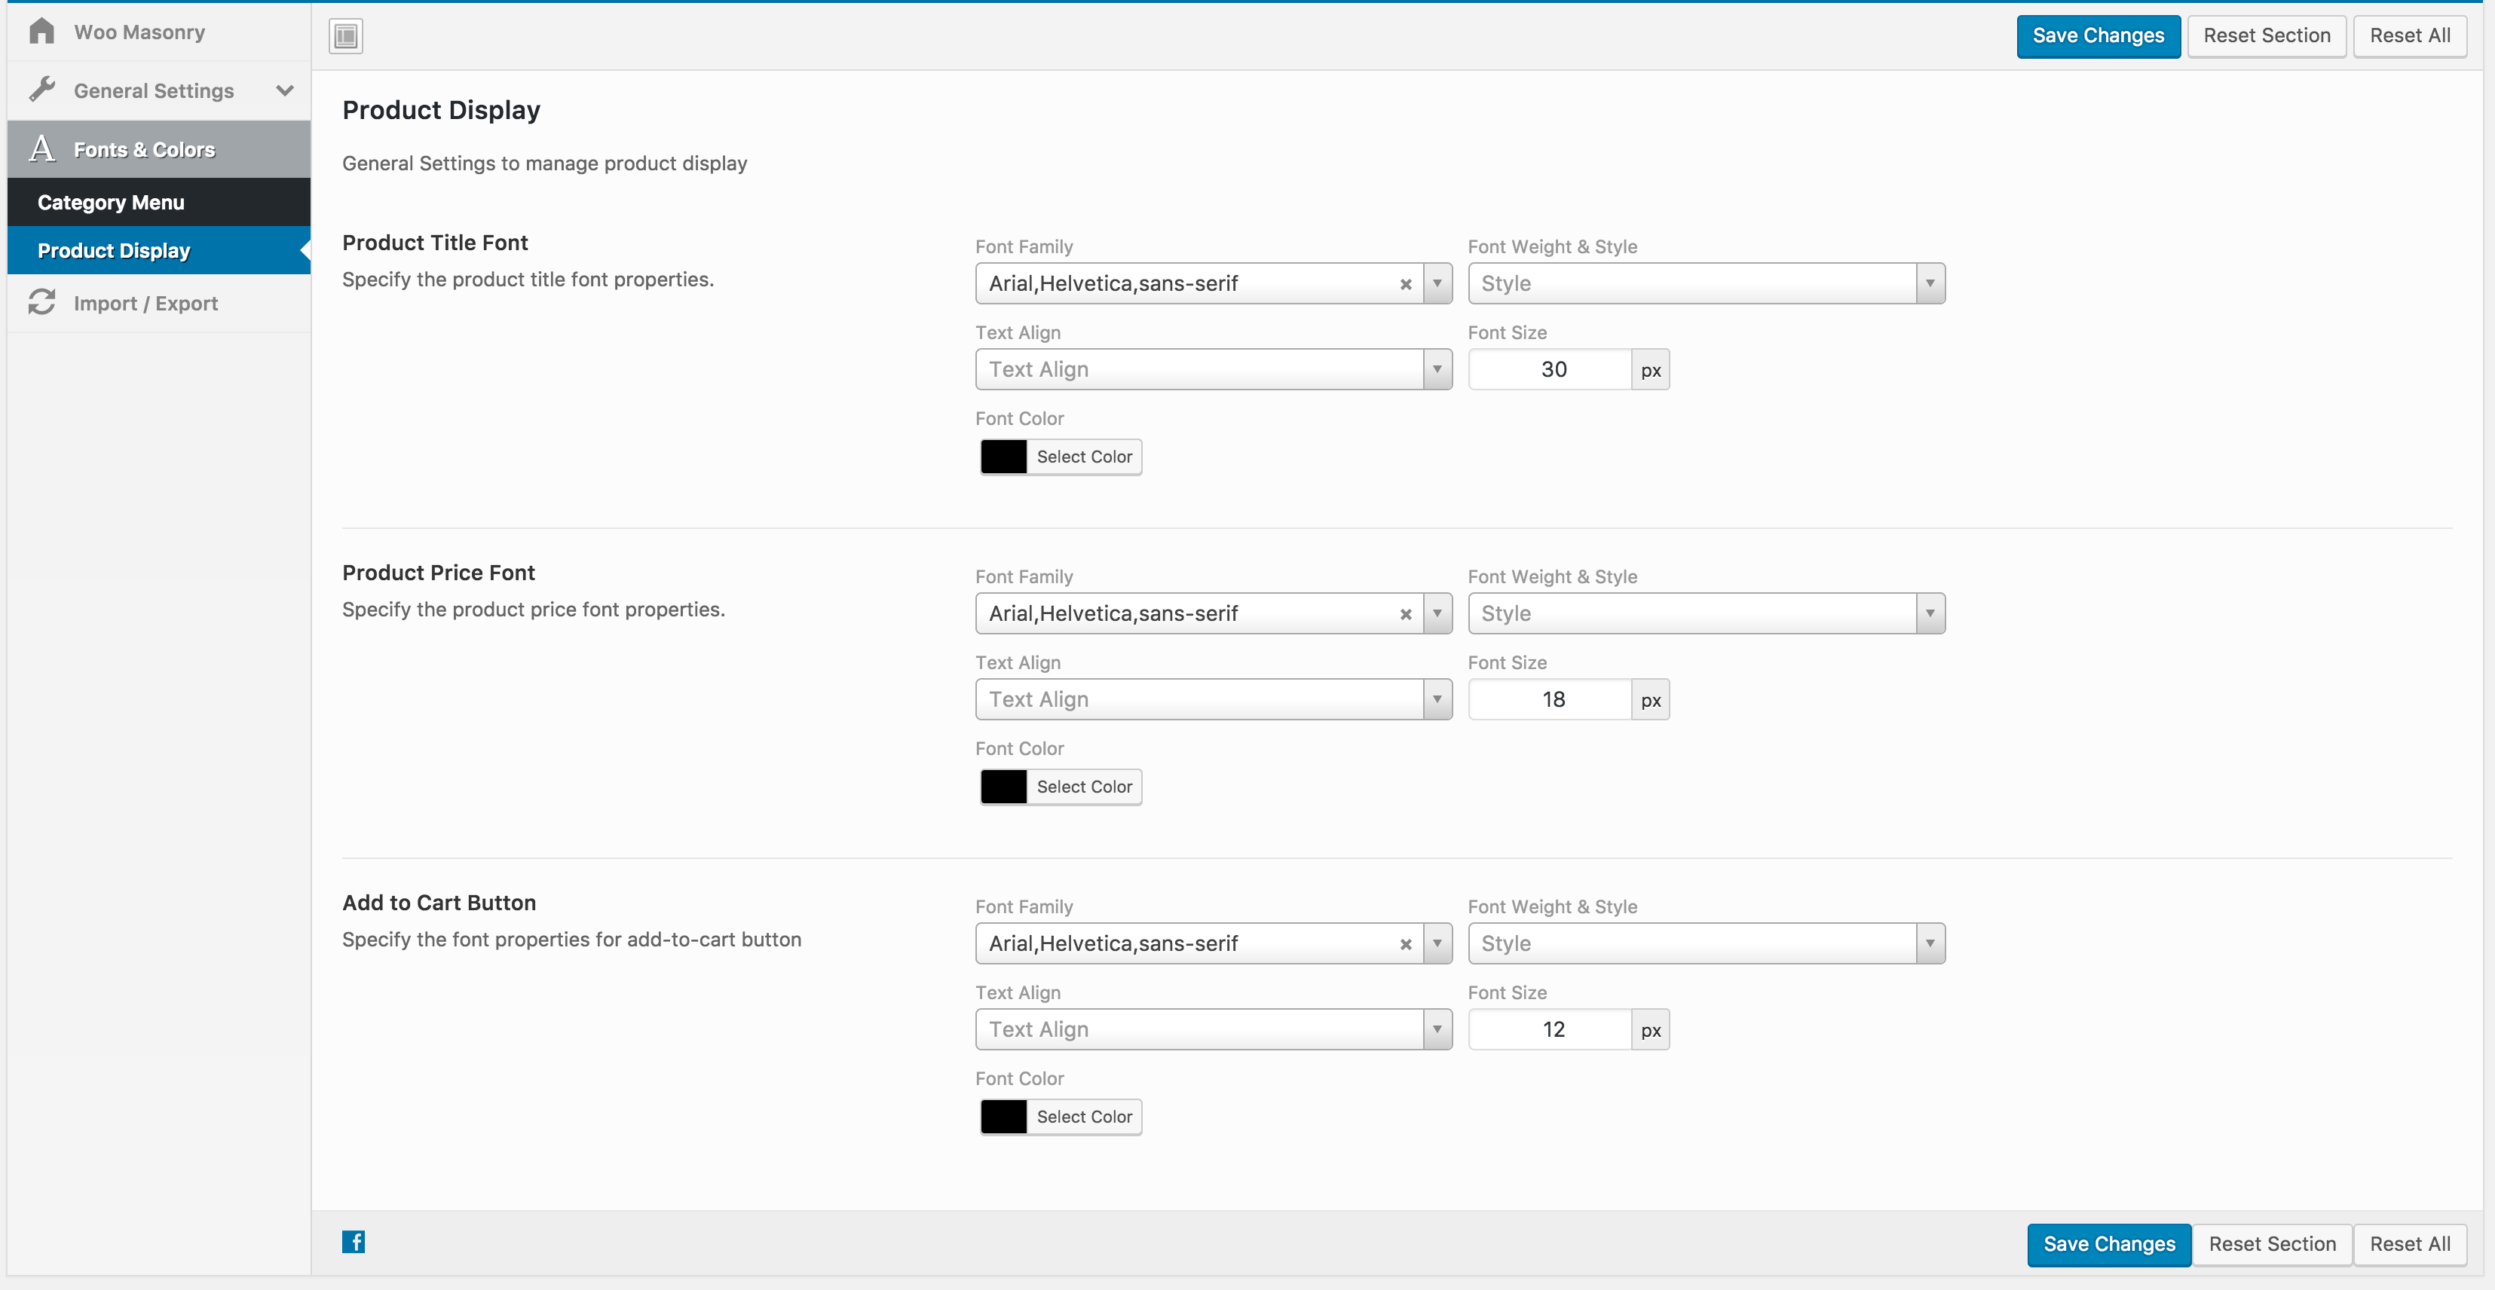Screen dimensions: 2495x1290
Task: Open Product Title Text Align dropdown
Action: [1214, 370]
